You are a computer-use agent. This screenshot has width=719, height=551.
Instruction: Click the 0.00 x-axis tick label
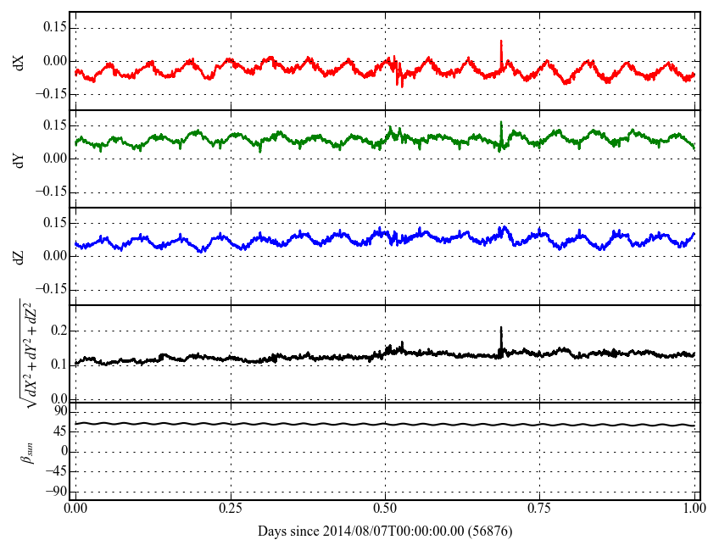[x=75, y=510]
